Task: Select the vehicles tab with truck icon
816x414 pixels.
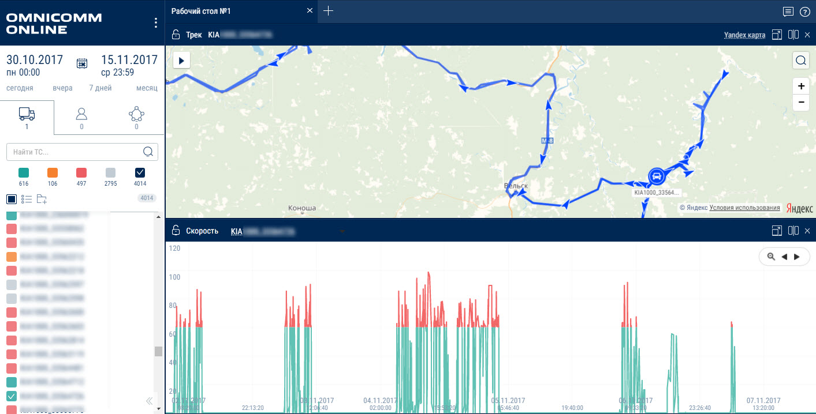Action: click(27, 117)
